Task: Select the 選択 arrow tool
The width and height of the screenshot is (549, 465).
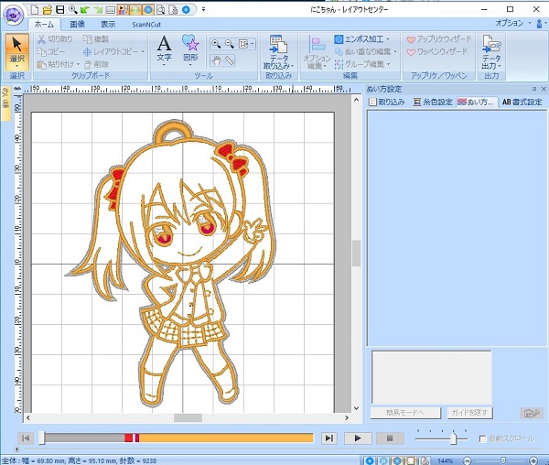Action: point(16,46)
